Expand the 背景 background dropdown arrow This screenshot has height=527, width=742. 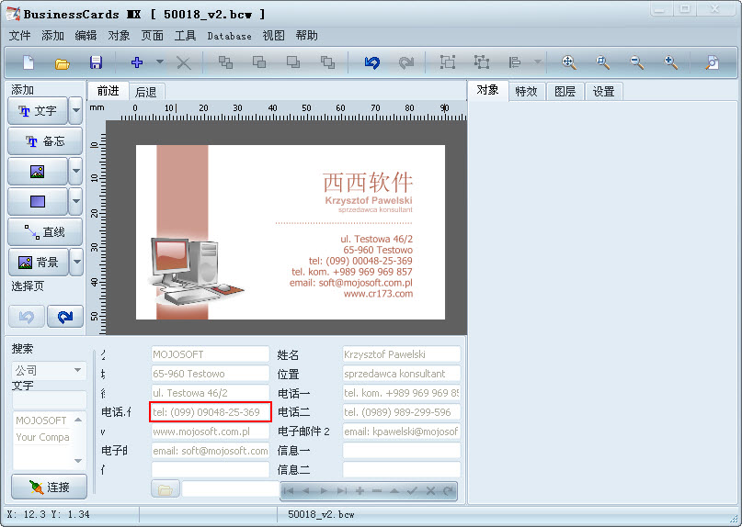[76, 263]
